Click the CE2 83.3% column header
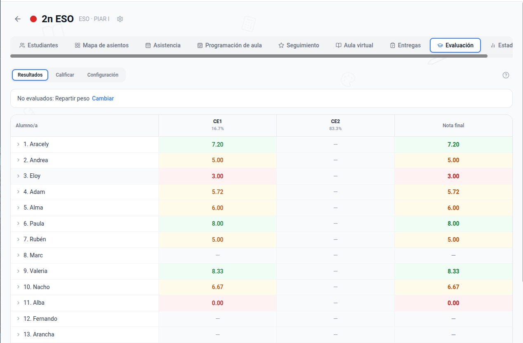 coord(335,125)
